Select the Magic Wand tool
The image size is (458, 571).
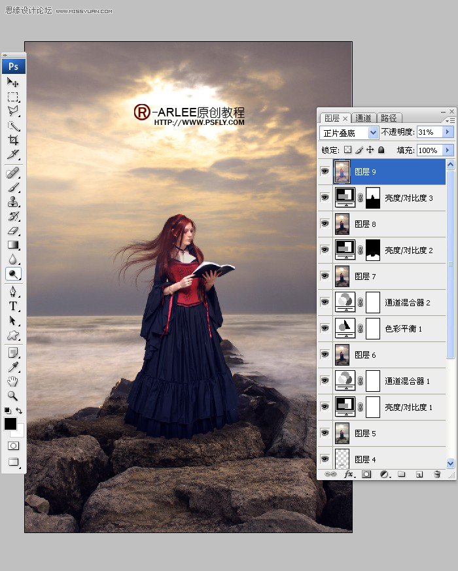[x=12, y=126]
